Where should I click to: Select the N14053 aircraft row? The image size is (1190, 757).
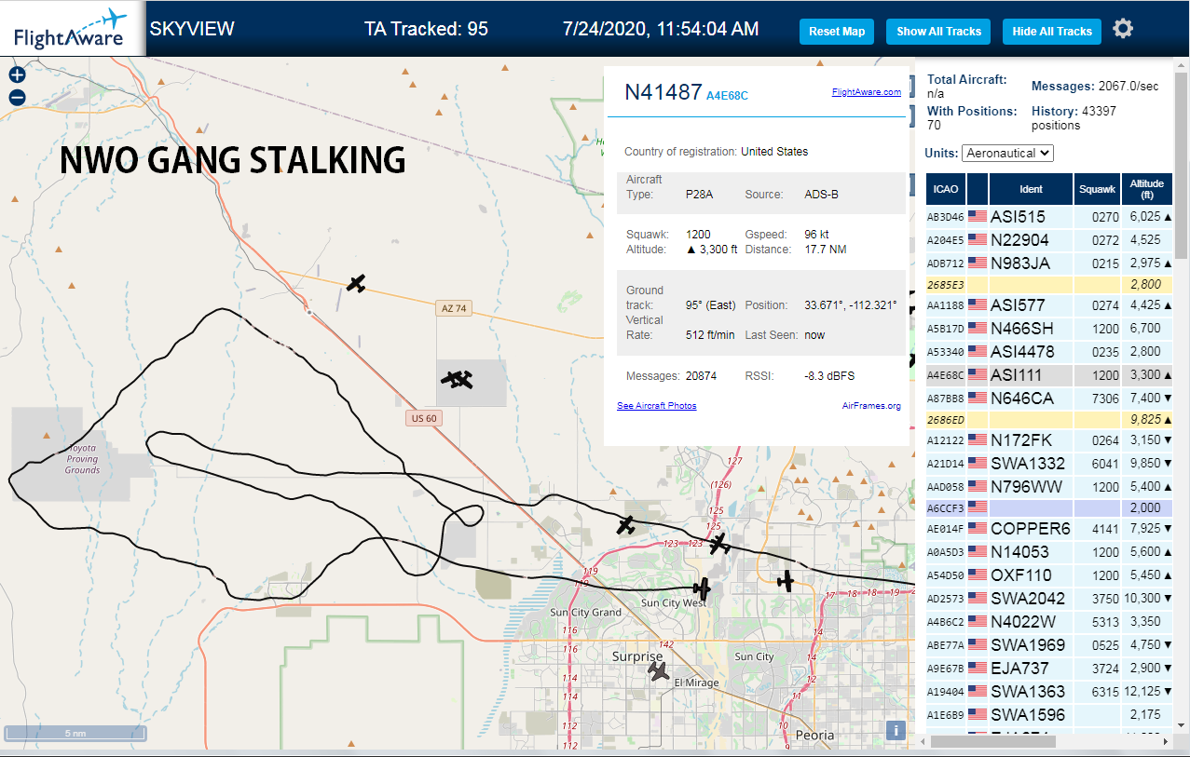click(x=1050, y=552)
